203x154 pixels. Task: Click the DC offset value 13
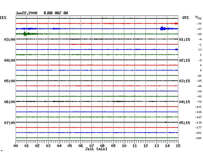(x=200, y=50)
